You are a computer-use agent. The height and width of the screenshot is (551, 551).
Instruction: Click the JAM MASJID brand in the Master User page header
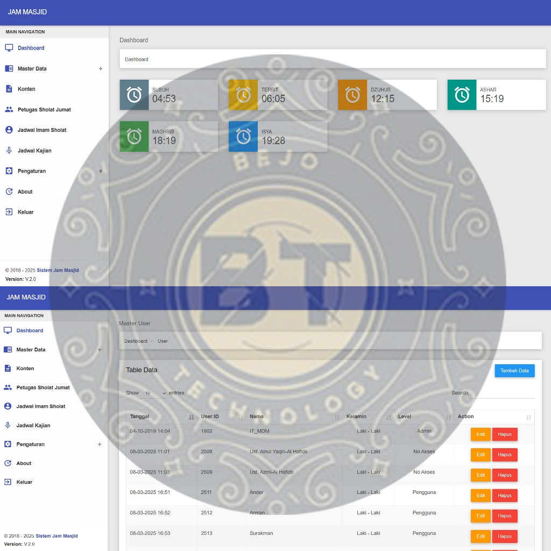click(26, 297)
